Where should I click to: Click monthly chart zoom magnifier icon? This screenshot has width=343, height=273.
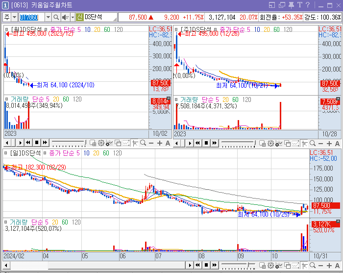click(143, 143)
